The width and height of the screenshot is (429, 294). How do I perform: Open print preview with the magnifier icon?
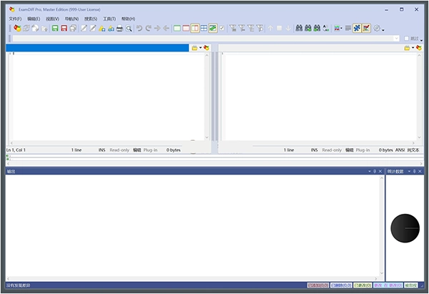pos(129,28)
